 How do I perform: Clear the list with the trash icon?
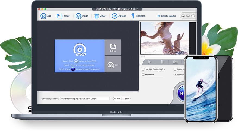pyautogui.click(x=100, y=16)
